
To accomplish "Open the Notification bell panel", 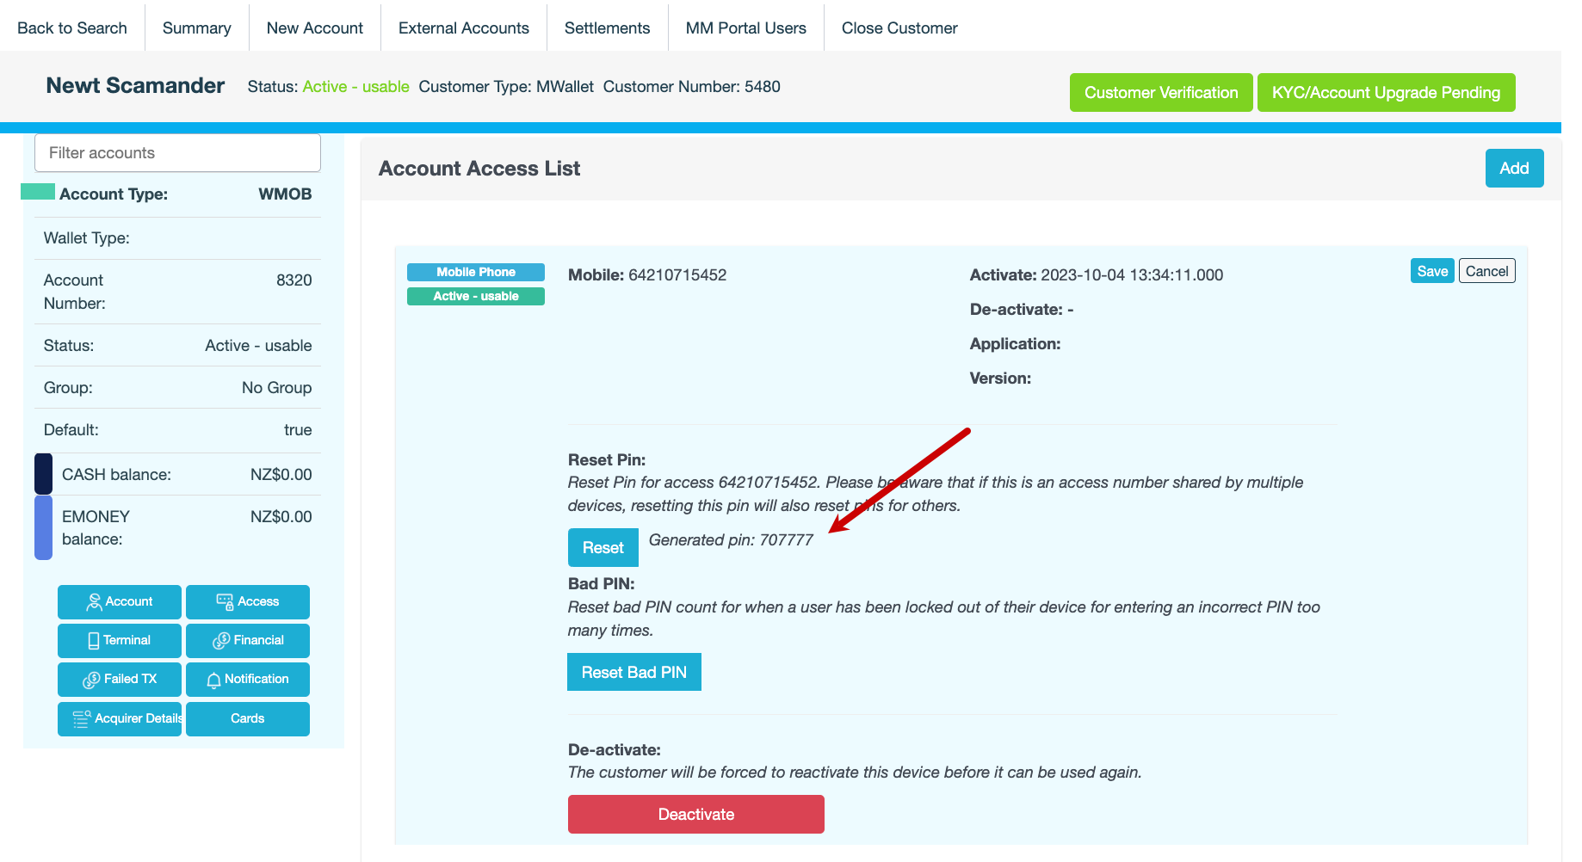I will (248, 679).
